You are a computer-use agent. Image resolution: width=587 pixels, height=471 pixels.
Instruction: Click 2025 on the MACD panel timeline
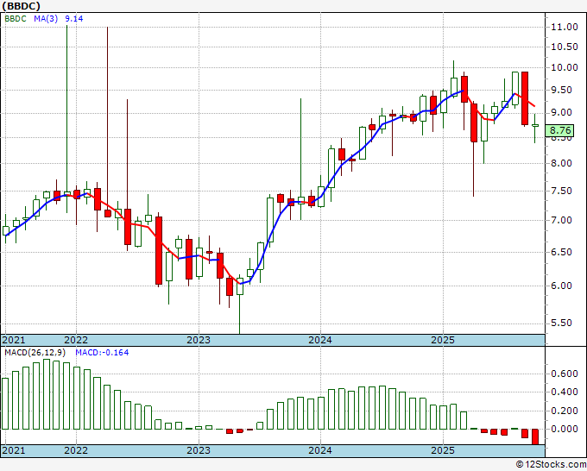tap(442, 450)
